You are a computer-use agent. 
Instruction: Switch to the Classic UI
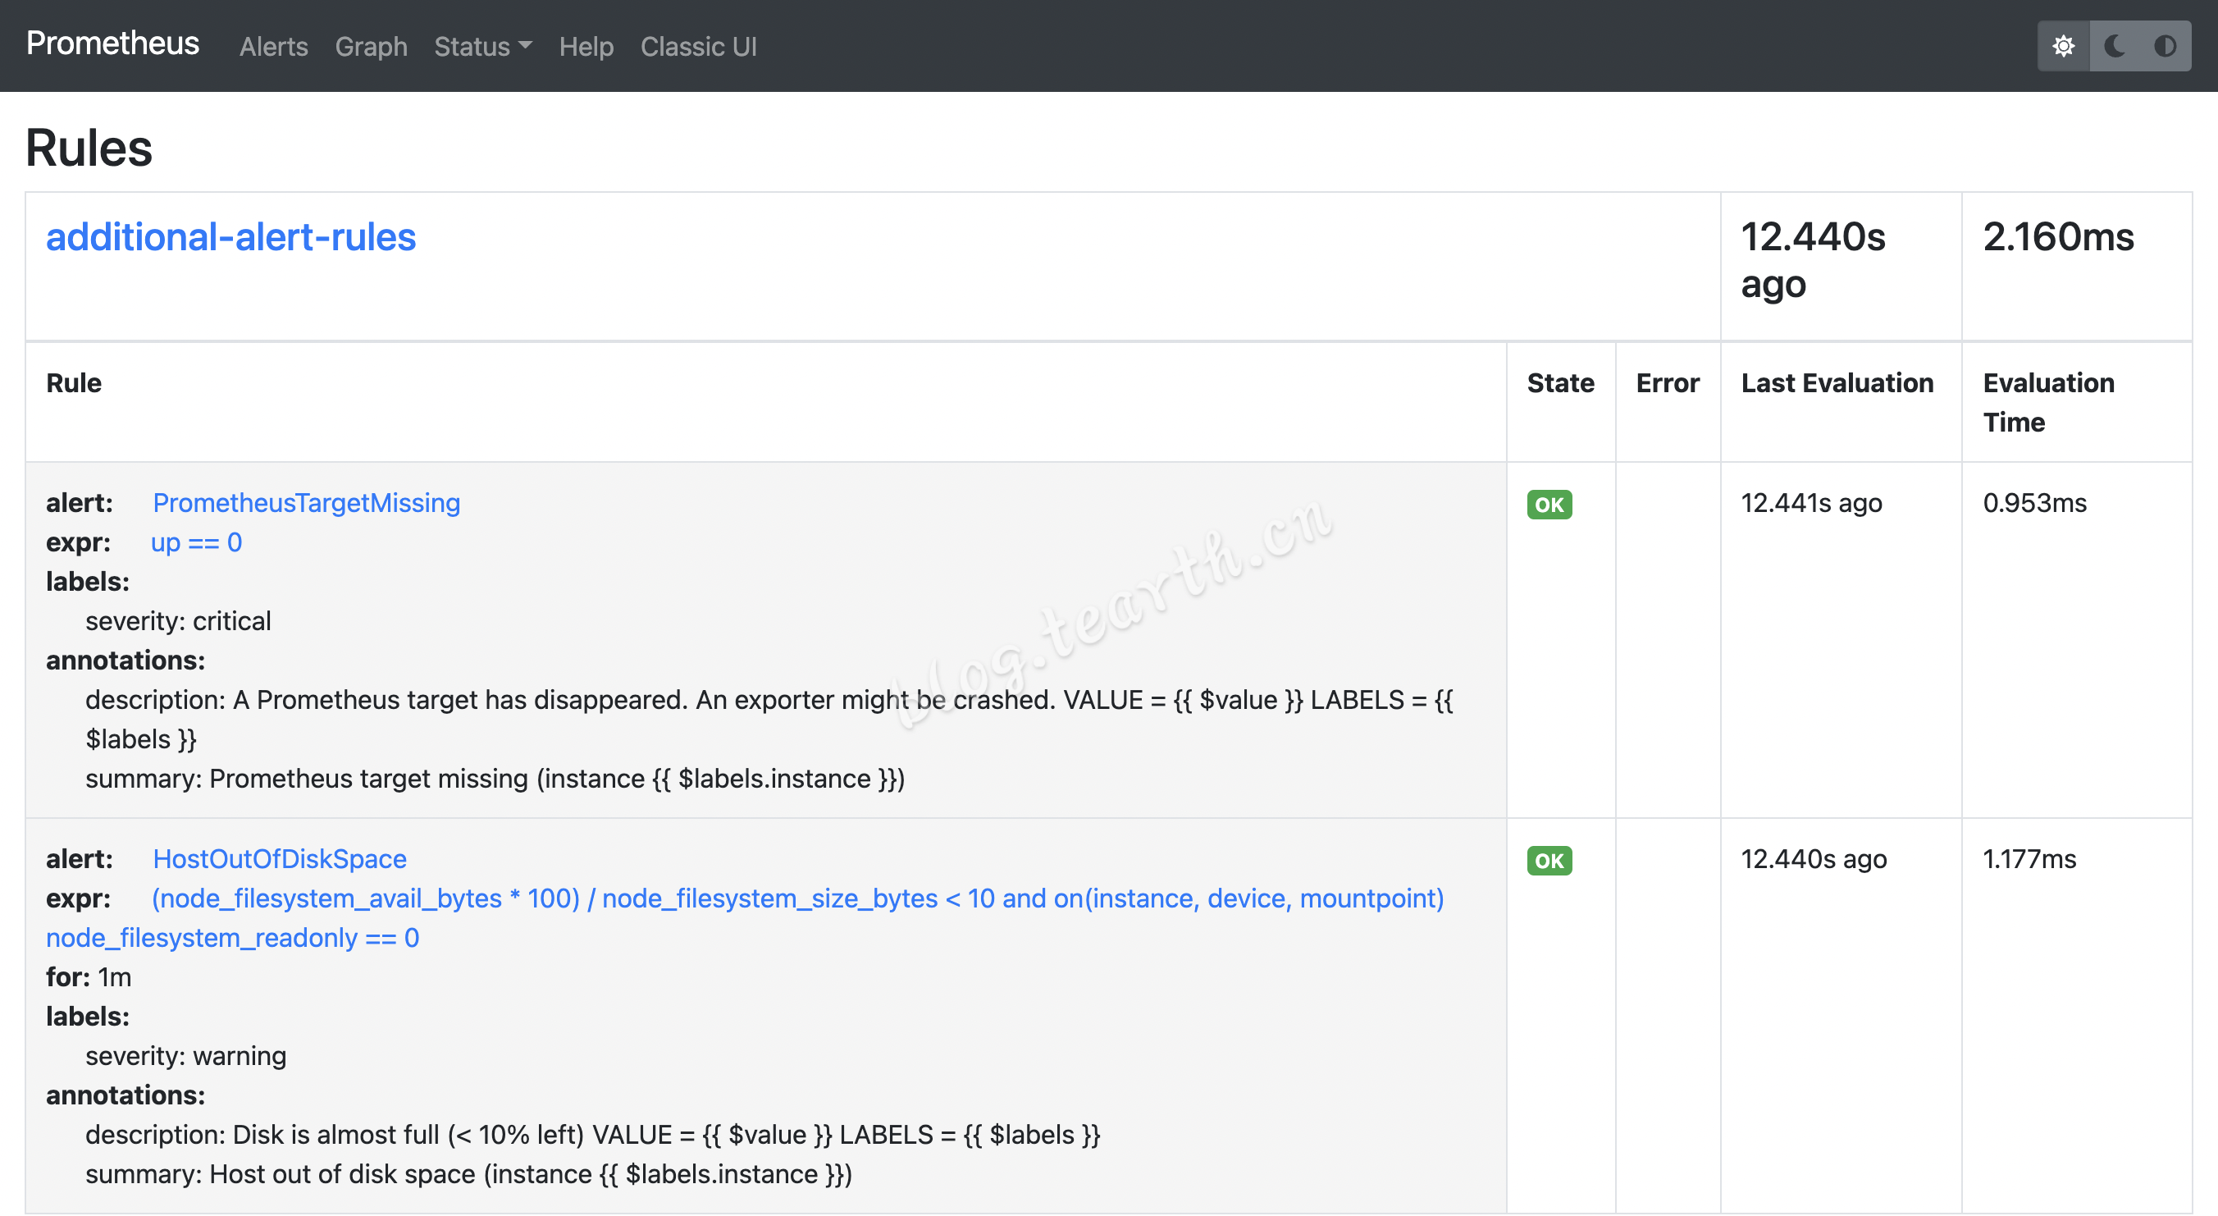[698, 47]
